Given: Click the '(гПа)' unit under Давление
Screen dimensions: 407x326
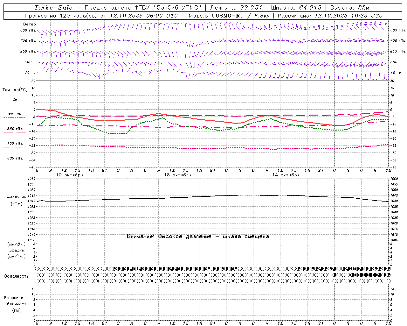Looking at the screenshot, I should point(17,204).
